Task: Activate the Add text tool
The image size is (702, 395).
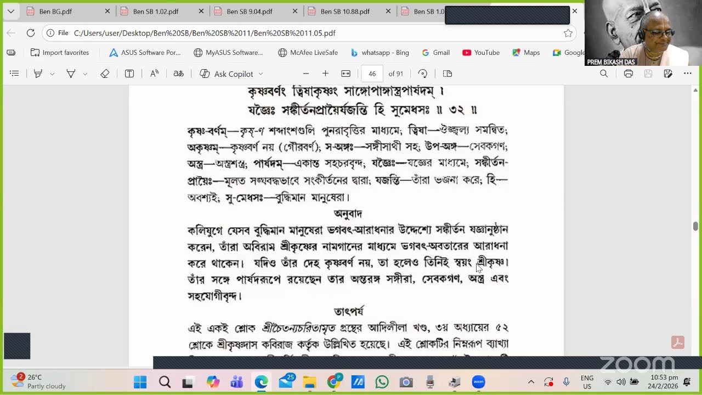Action: (x=129, y=74)
